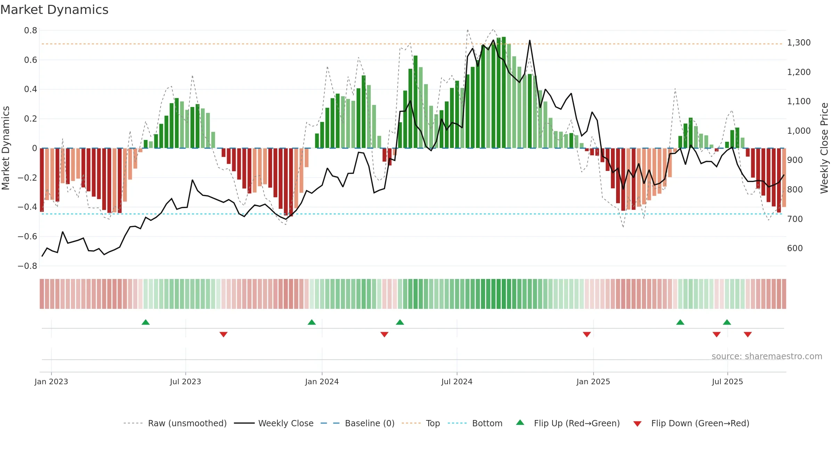Toggle the Baseline (0) legend entry

click(x=358, y=423)
